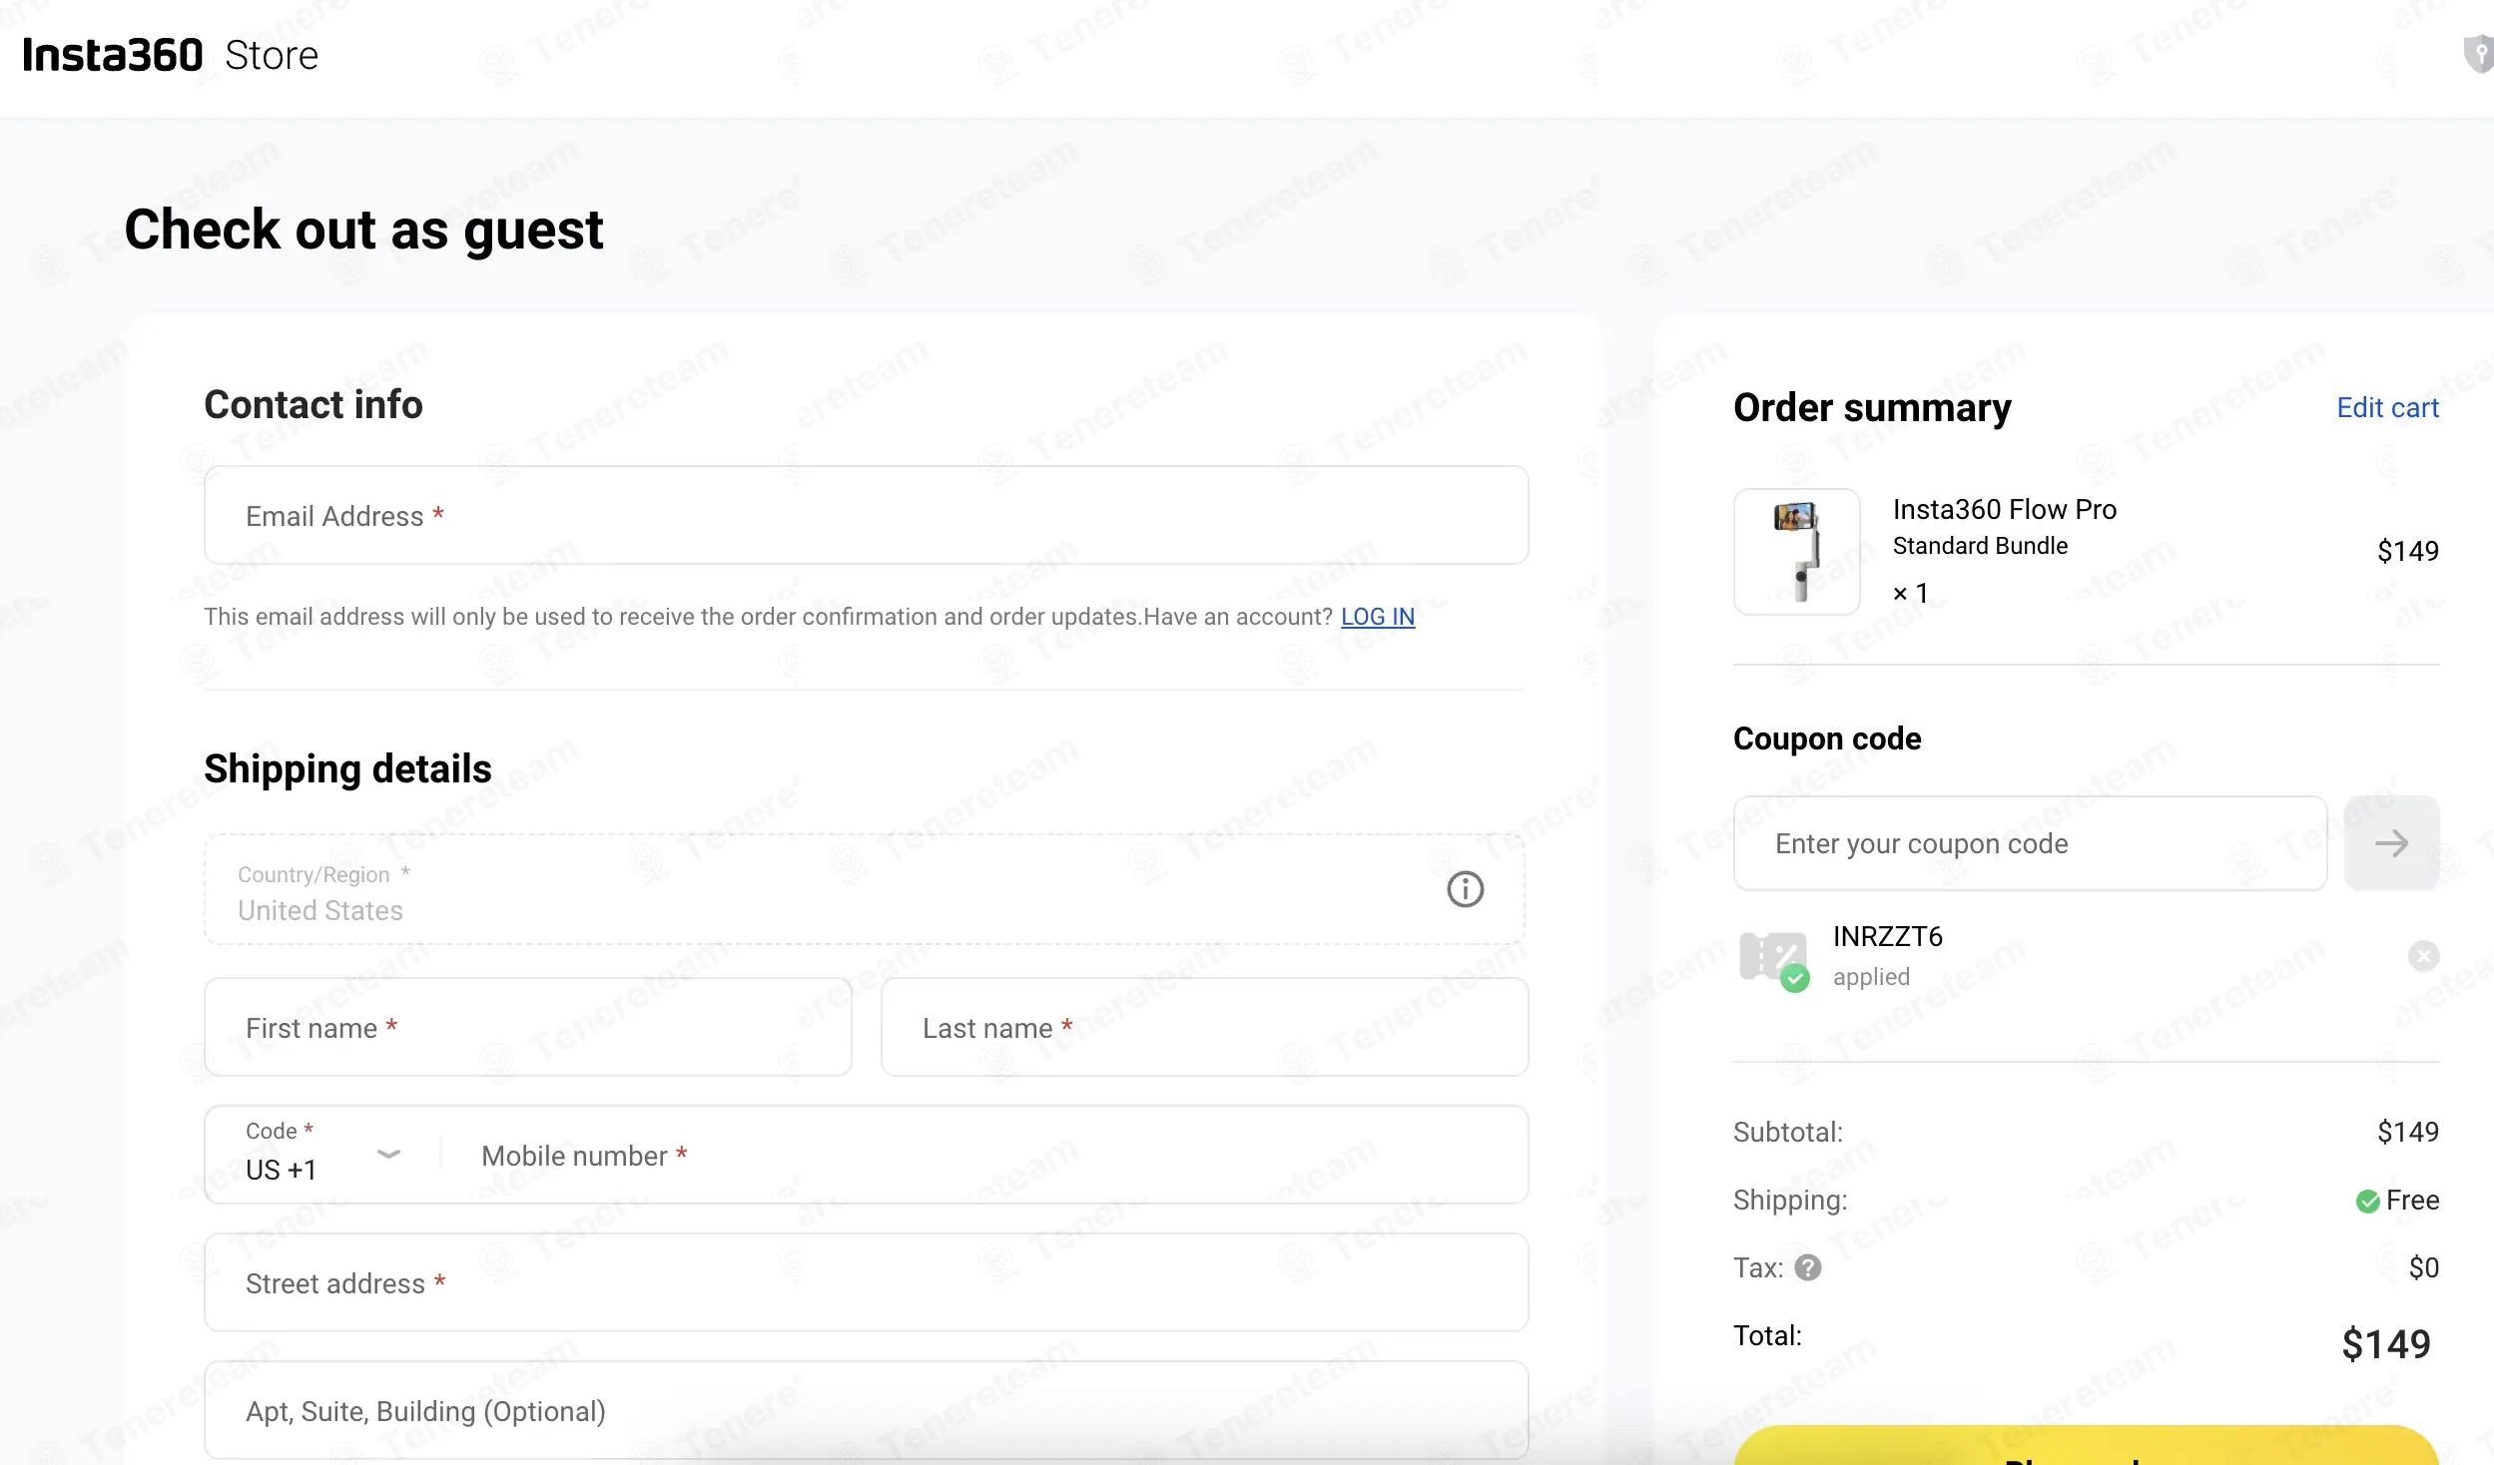Click the LOG IN link
The image size is (2494, 1465).
pos(1378,617)
